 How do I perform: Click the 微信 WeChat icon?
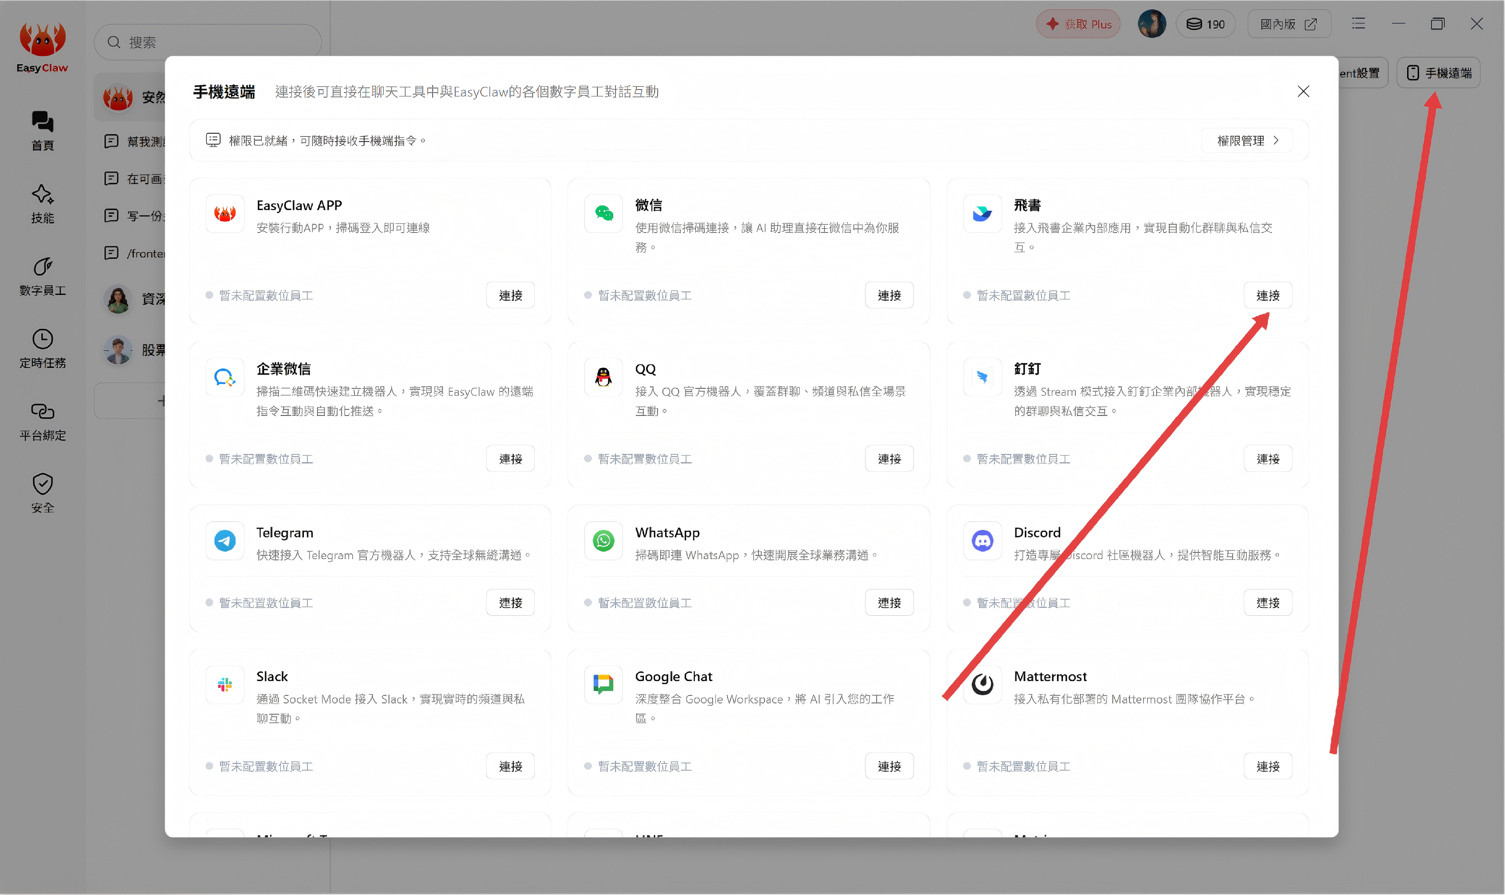coord(603,214)
